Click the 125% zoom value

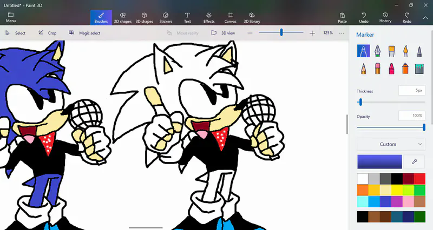pyautogui.click(x=328, y=33)
